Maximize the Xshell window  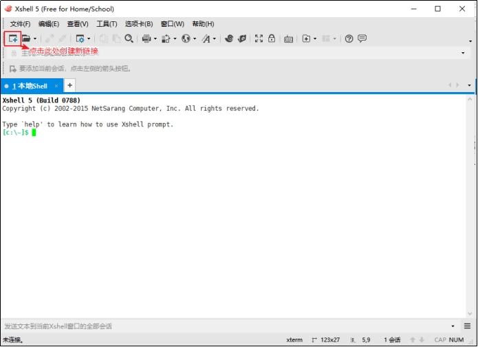437,9
